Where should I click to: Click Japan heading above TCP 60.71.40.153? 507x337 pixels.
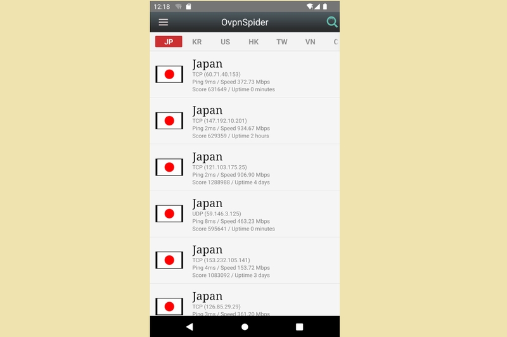pyautogui.click(x=207, y=64)
